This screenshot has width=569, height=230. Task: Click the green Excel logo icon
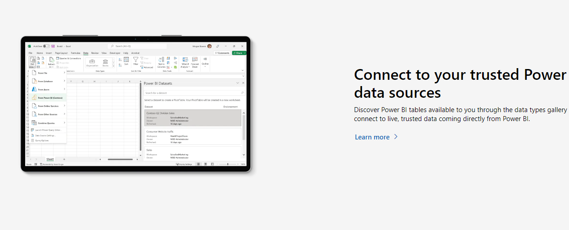tap(29, 46)
